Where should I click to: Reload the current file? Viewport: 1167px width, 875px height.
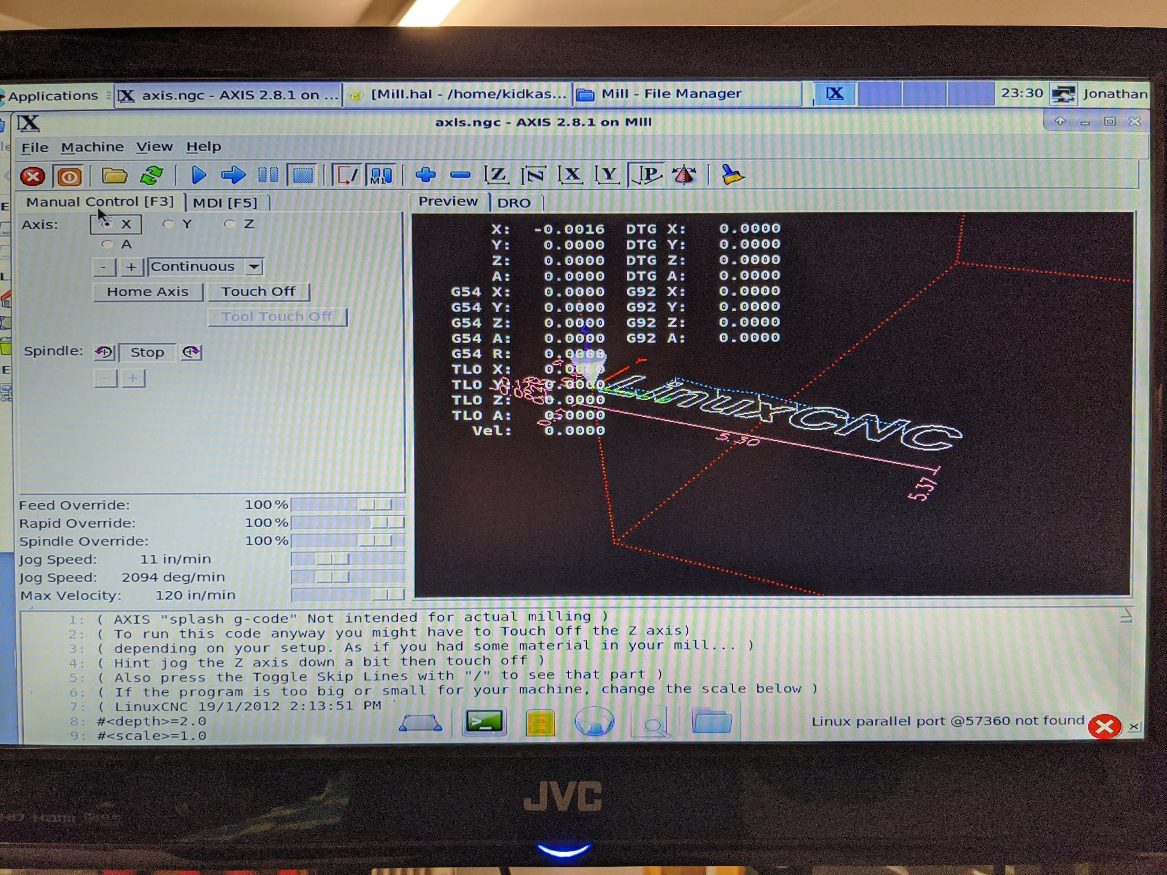(x=151, y=175)
